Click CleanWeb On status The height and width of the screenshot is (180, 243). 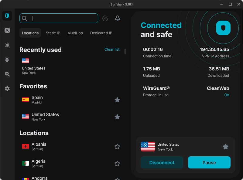(x=227, y=95)
